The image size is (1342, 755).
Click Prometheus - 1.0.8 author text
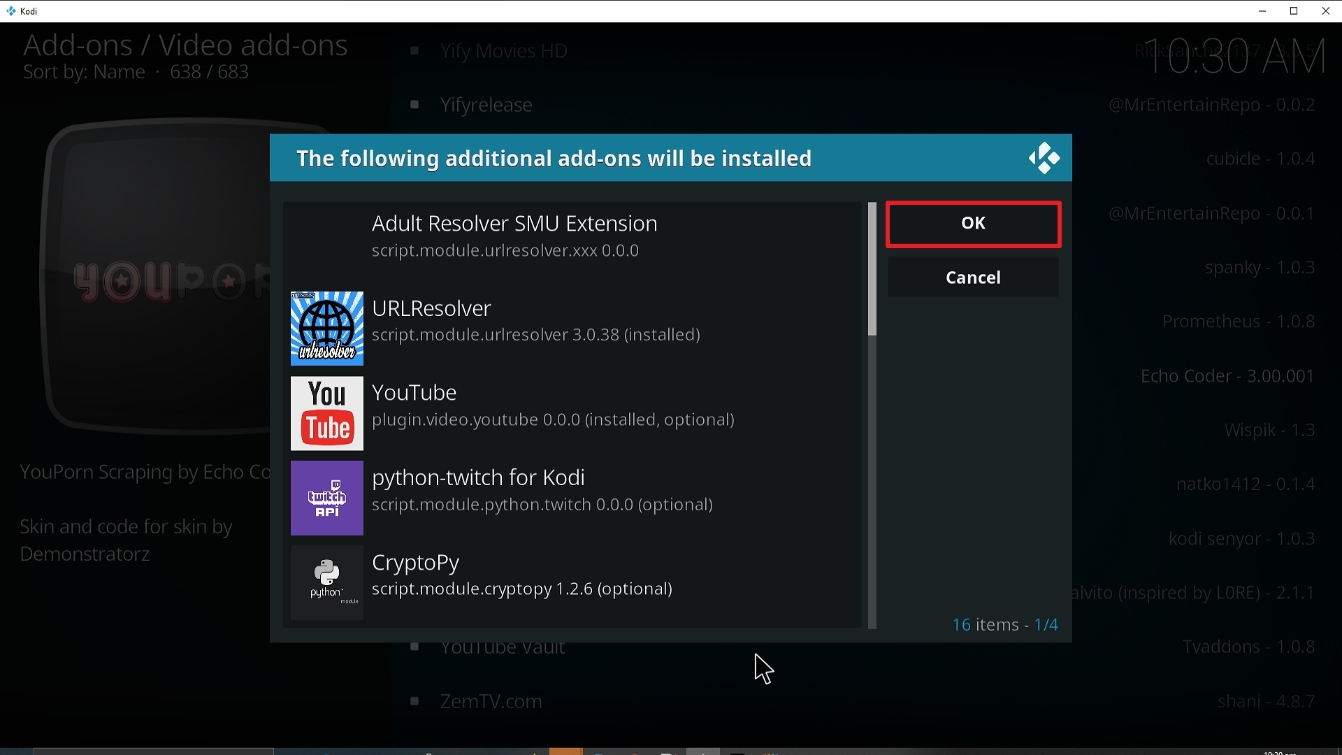[x=1239, y=322]
